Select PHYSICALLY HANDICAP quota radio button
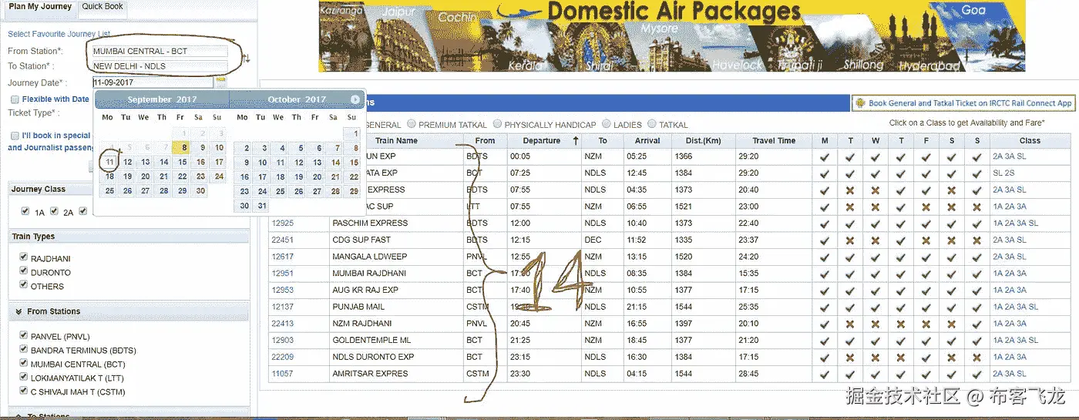1079x420 pixels. pyautogui.click(x=498, y=124)
